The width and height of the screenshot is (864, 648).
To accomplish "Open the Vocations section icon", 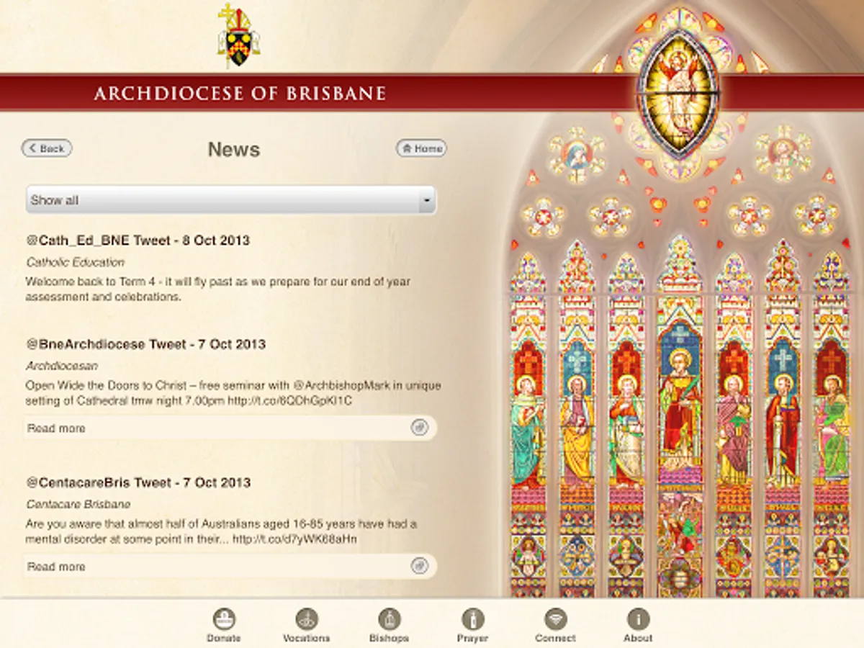I will pyautogui.click(x=307, y=619).
